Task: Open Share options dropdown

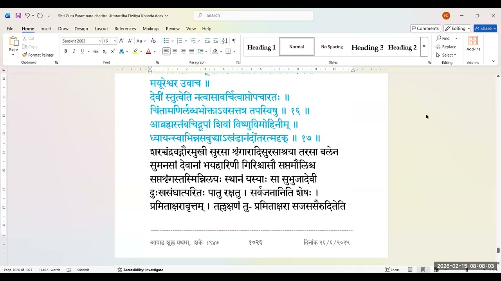Action: (485, 28)
